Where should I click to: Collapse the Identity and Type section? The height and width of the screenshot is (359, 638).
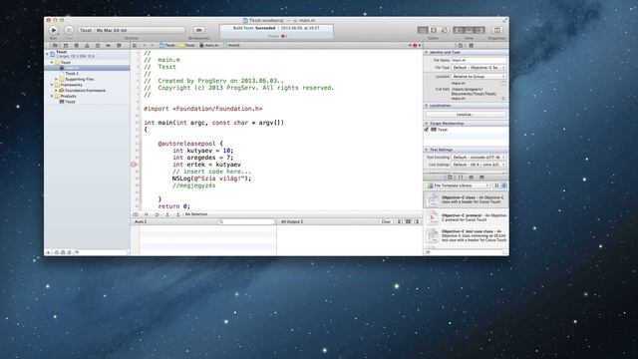coord(427,53)
